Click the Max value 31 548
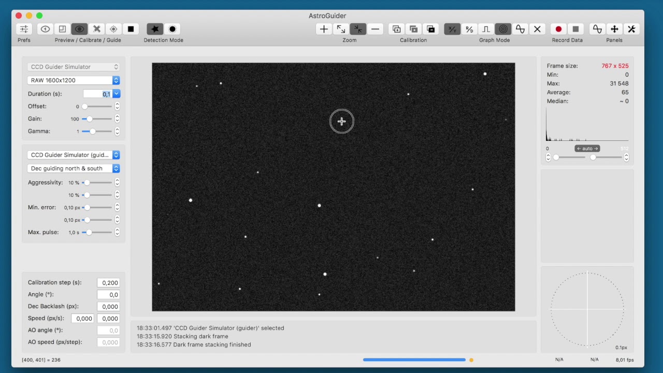The height and width of the screenshot is (373, 663). [x=619, y=83]
